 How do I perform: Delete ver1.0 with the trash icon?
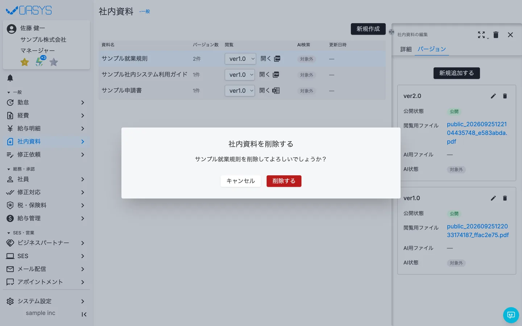pos(505,198)
